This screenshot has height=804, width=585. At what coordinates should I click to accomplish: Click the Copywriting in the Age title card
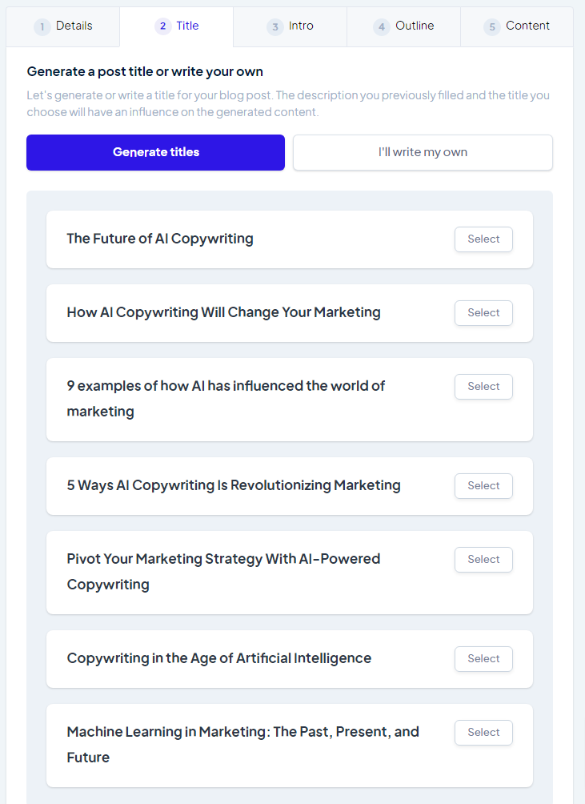pos(290,659)
